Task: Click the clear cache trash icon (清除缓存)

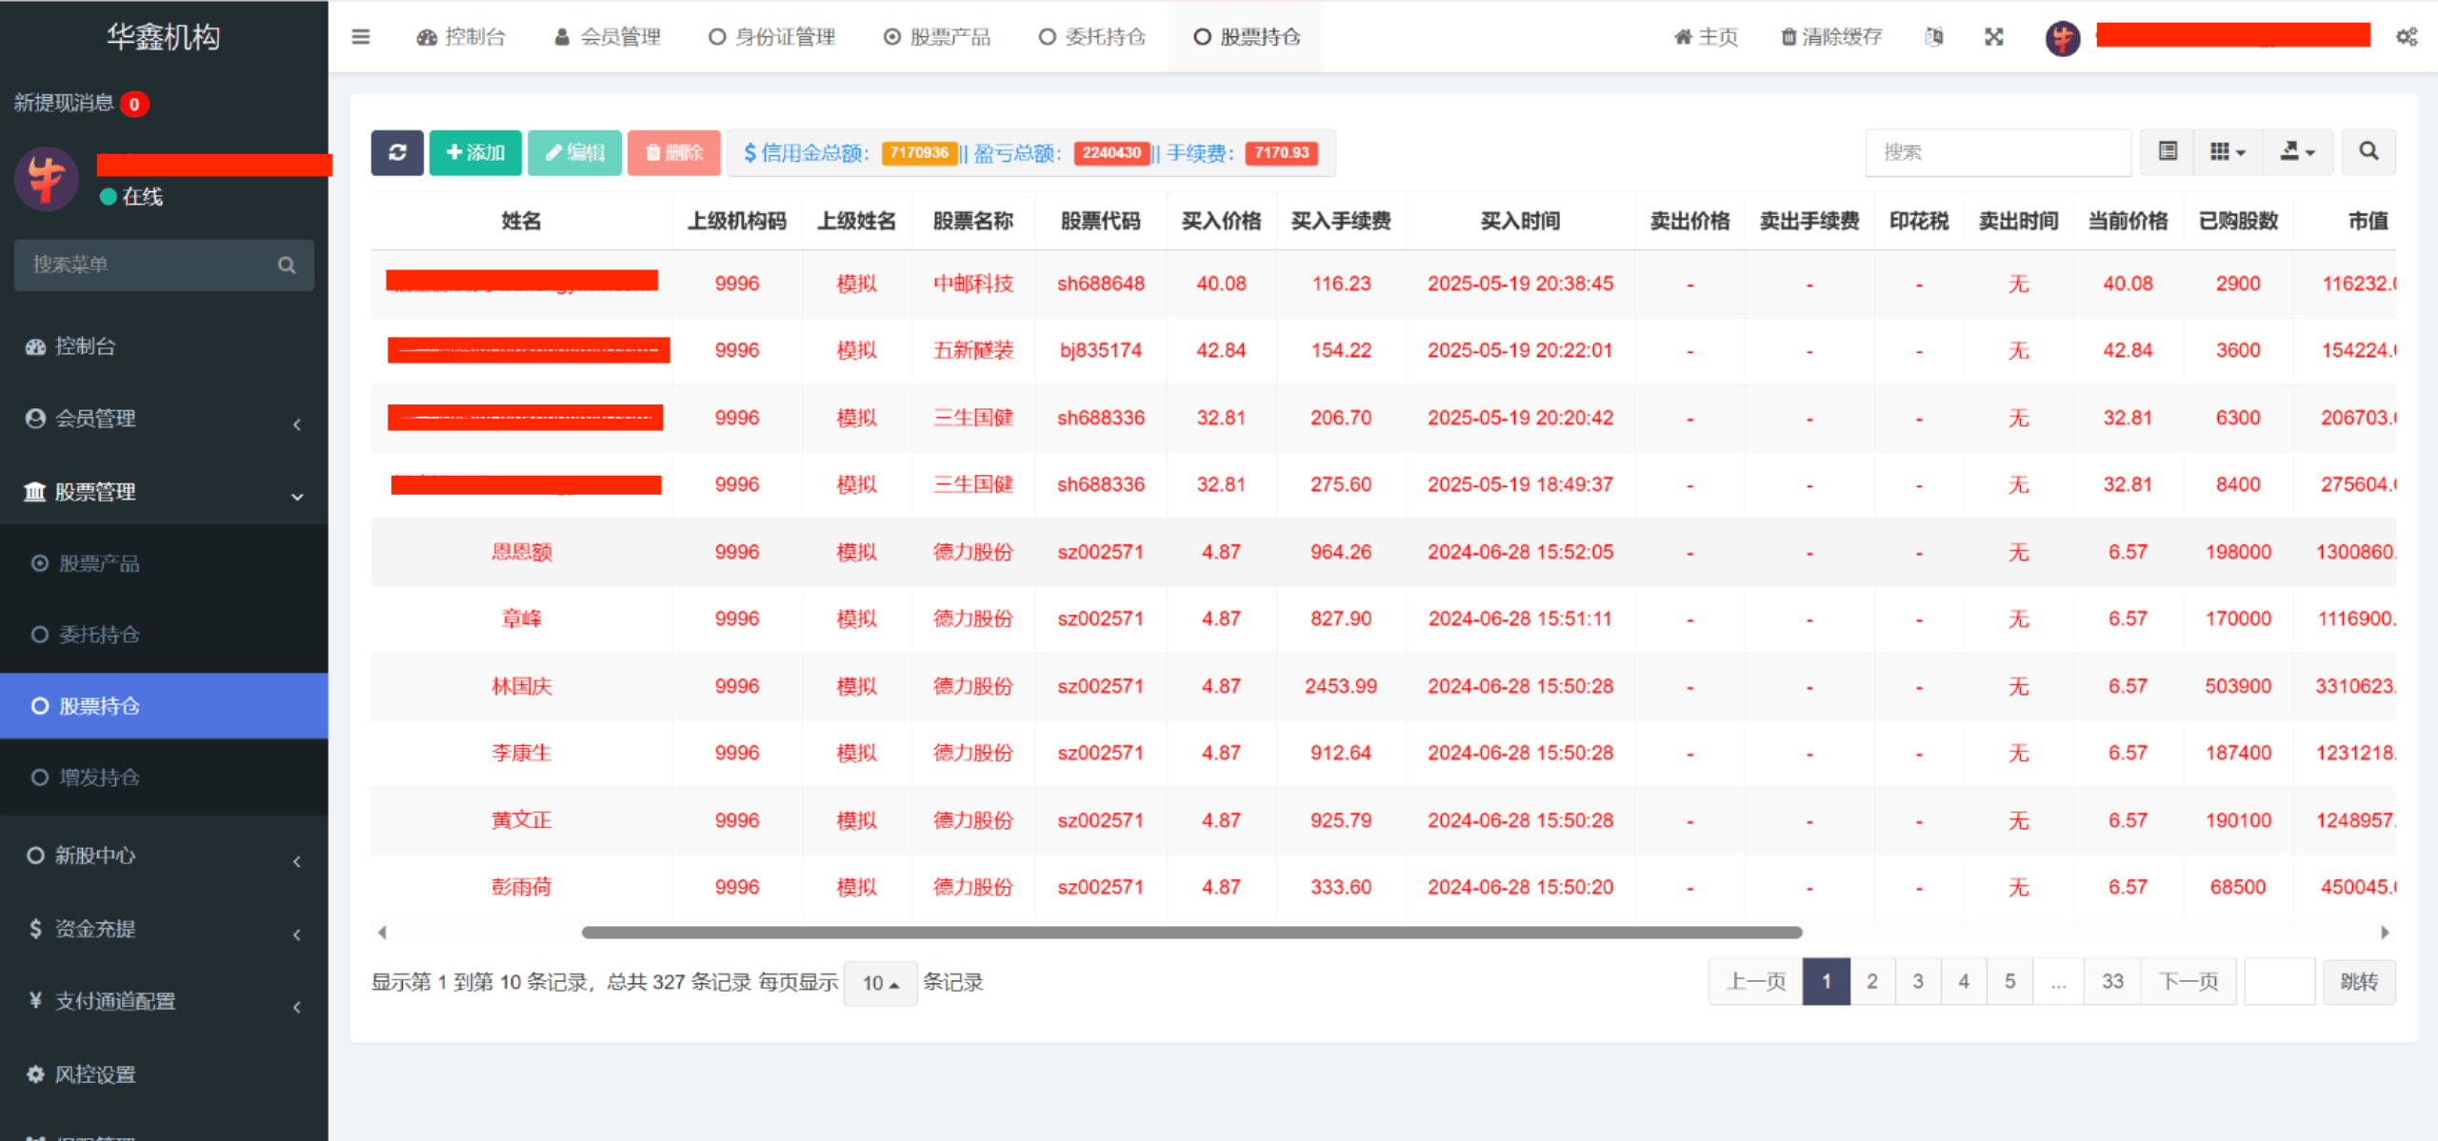Action: coord(1828,36)
